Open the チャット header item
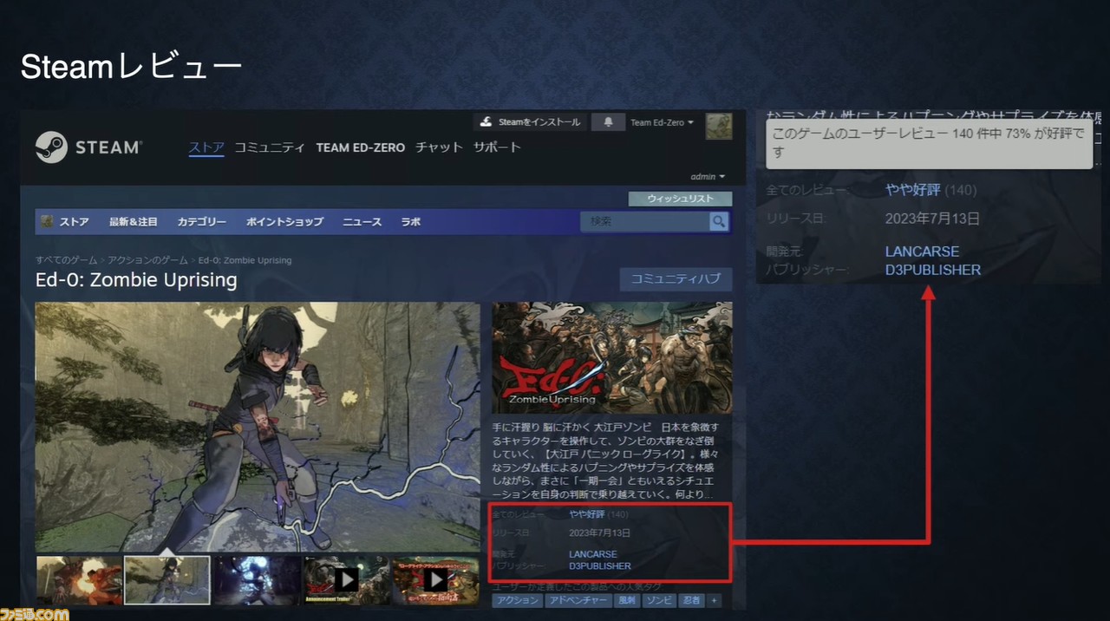The height and width of the screenshot is (621, 1110). click(x=439, y=147)
